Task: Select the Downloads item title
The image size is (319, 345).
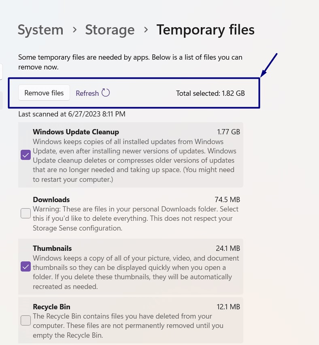Action: (51, 200)
